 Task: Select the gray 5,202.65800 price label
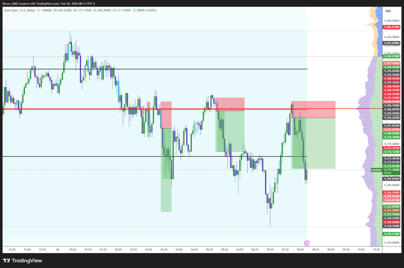pos(392,43)
